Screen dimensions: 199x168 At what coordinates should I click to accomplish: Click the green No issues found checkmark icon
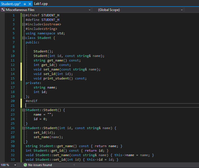click(x=25, y=165)
